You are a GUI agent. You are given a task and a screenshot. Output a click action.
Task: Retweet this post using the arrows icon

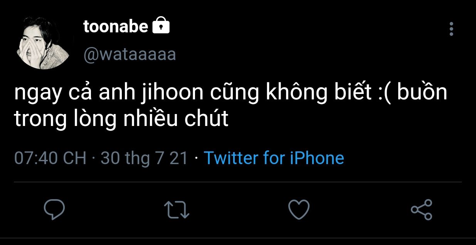(x=177, y=210)
